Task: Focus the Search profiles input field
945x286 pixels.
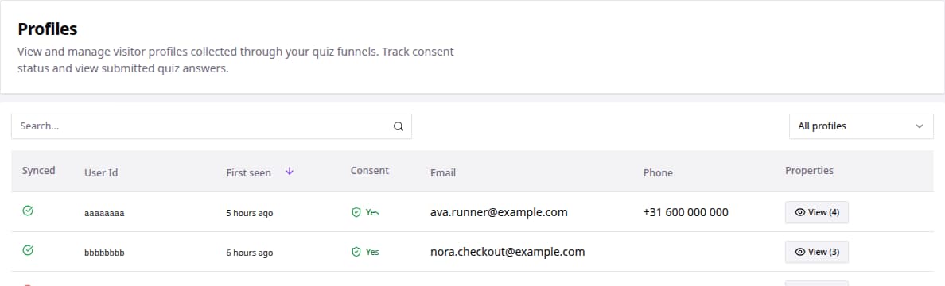Action: pos(211,126)
